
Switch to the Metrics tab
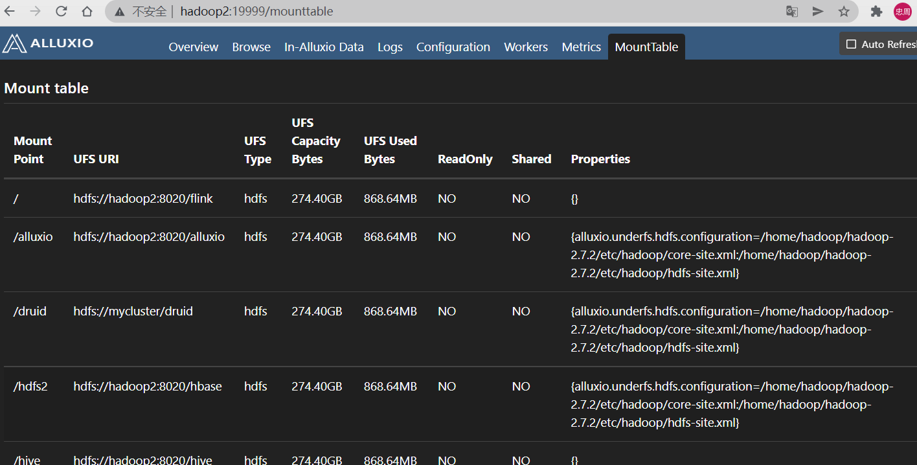point(581,47)
